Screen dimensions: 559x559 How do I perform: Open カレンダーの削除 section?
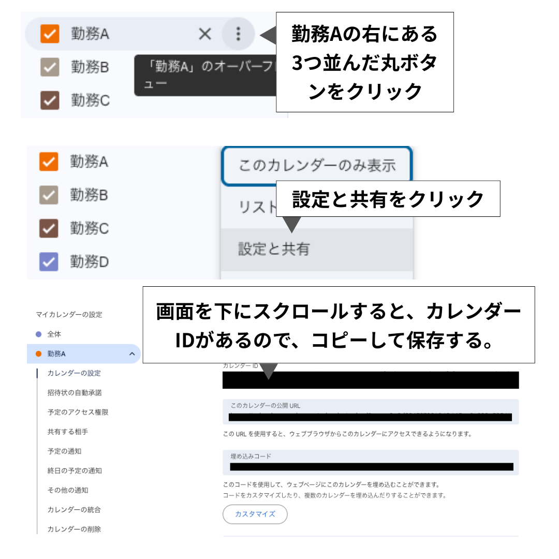coord(74,529)
